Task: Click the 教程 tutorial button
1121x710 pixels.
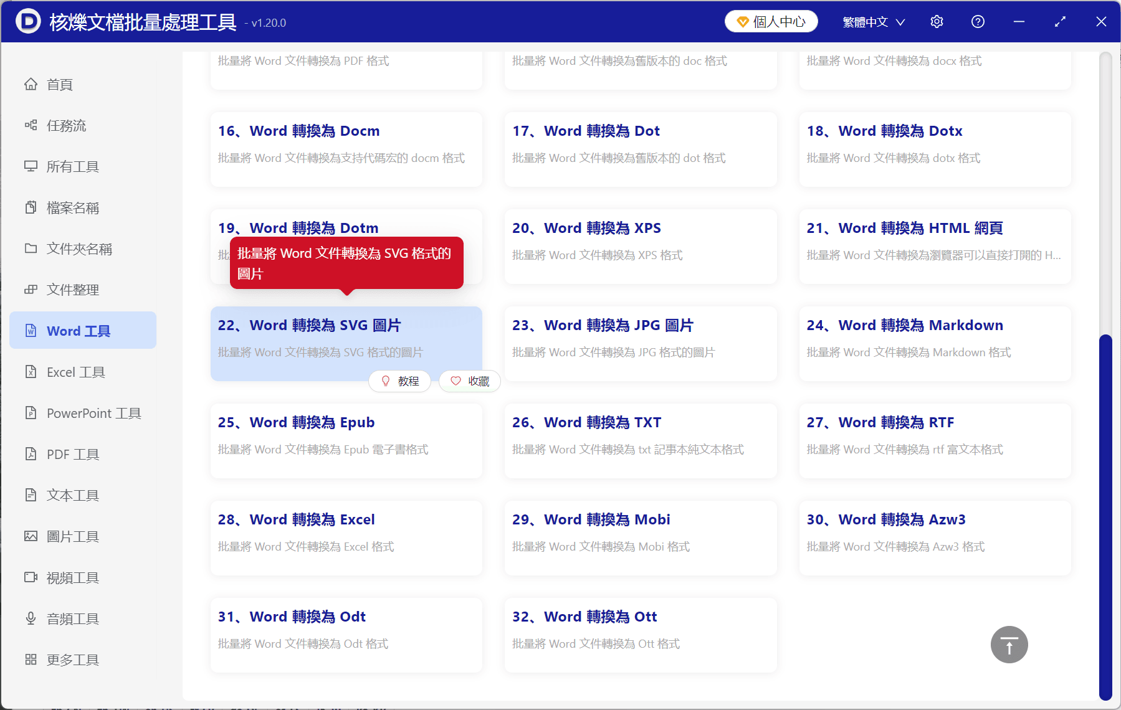Action: click(399, 381)
